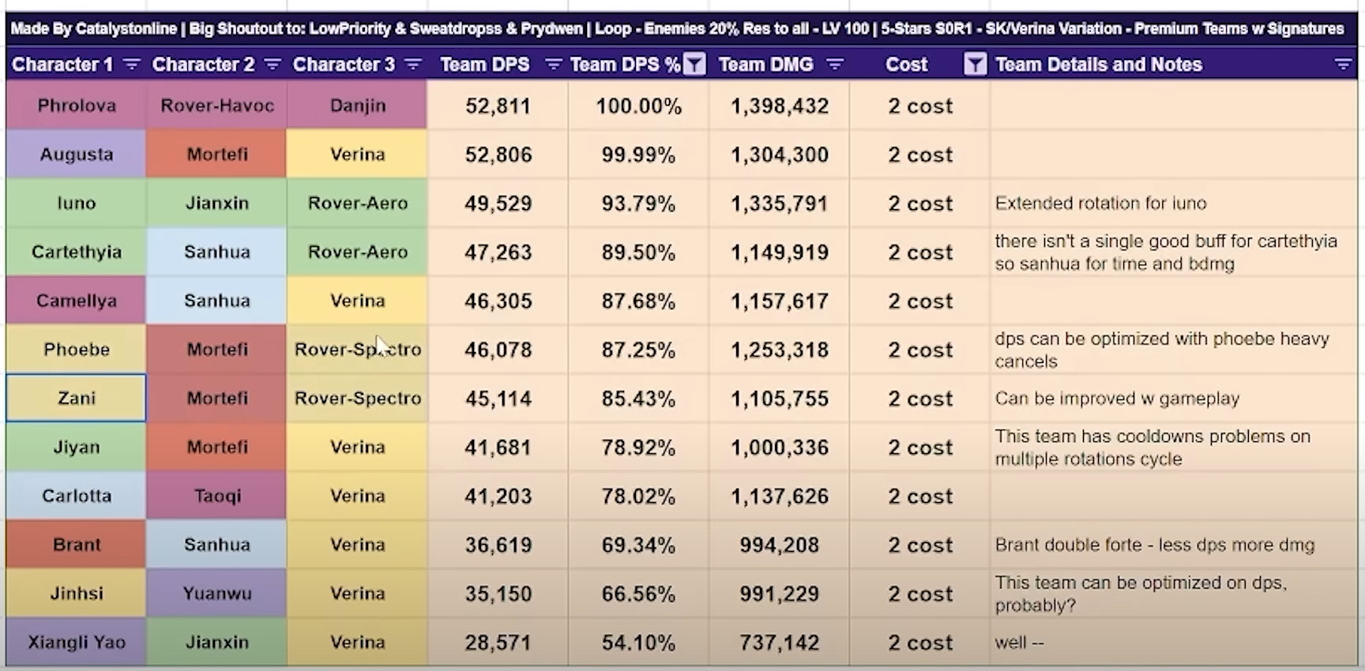Select the note 'Can be improved w gameplay'
This screenshot has height=671, width=1365.
(x=1117, y=398)
